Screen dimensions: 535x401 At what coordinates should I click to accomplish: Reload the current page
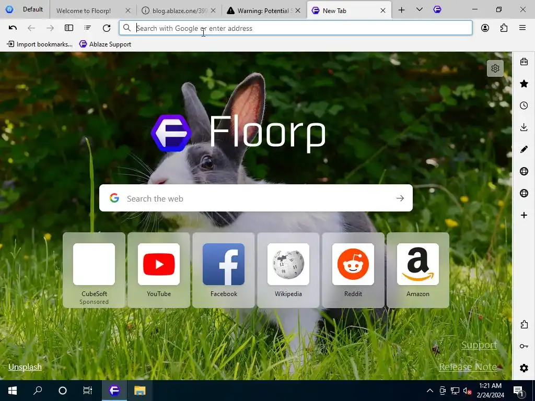(107, 28)
